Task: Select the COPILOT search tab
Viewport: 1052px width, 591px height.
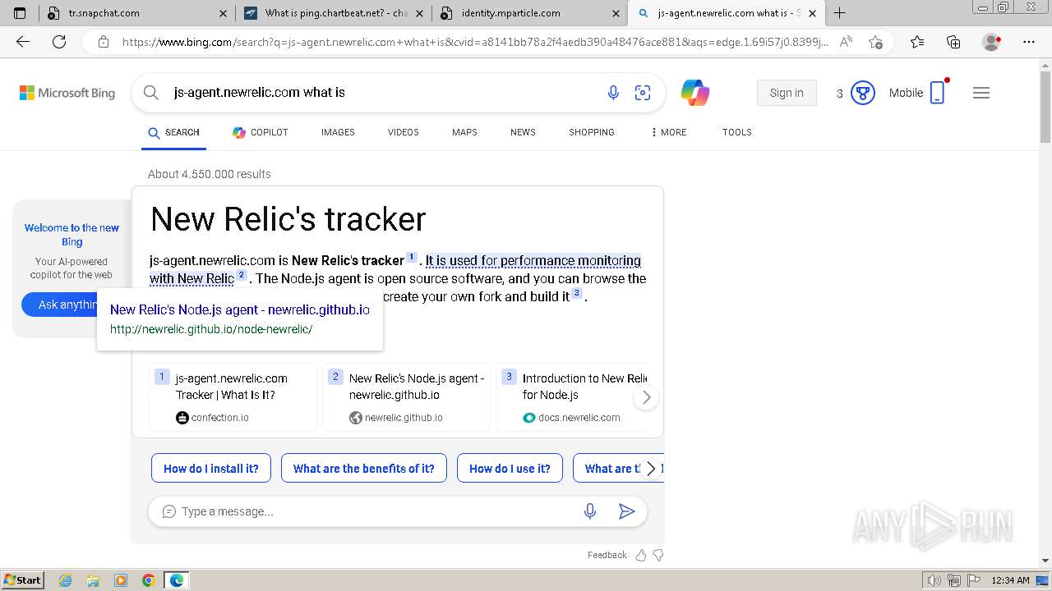Action: tap(261, 132)
